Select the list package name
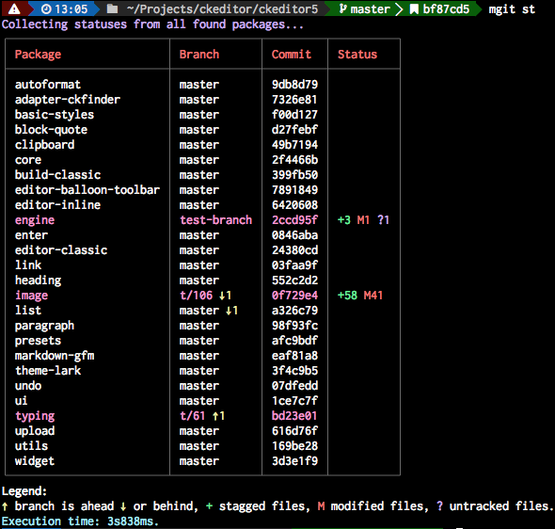This screenshot has width=555, height=529. [28, 311]
